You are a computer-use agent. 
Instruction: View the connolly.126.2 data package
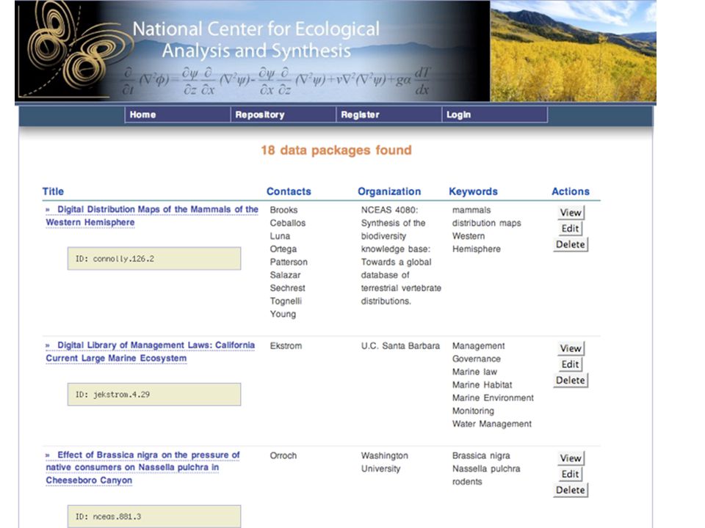tap(571, 213)
